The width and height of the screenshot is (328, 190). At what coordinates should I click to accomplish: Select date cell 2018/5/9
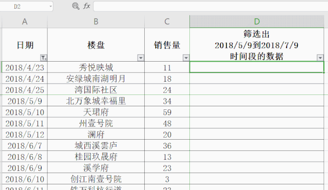pyautogui.click(x=25, y=101)
